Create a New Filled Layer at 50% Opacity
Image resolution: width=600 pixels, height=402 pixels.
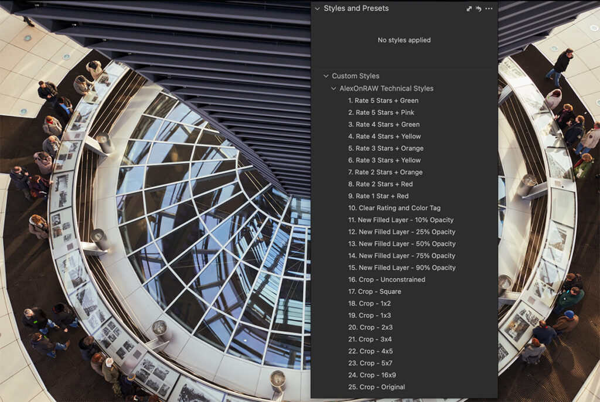pyautogui.click(x=403, y=244)
